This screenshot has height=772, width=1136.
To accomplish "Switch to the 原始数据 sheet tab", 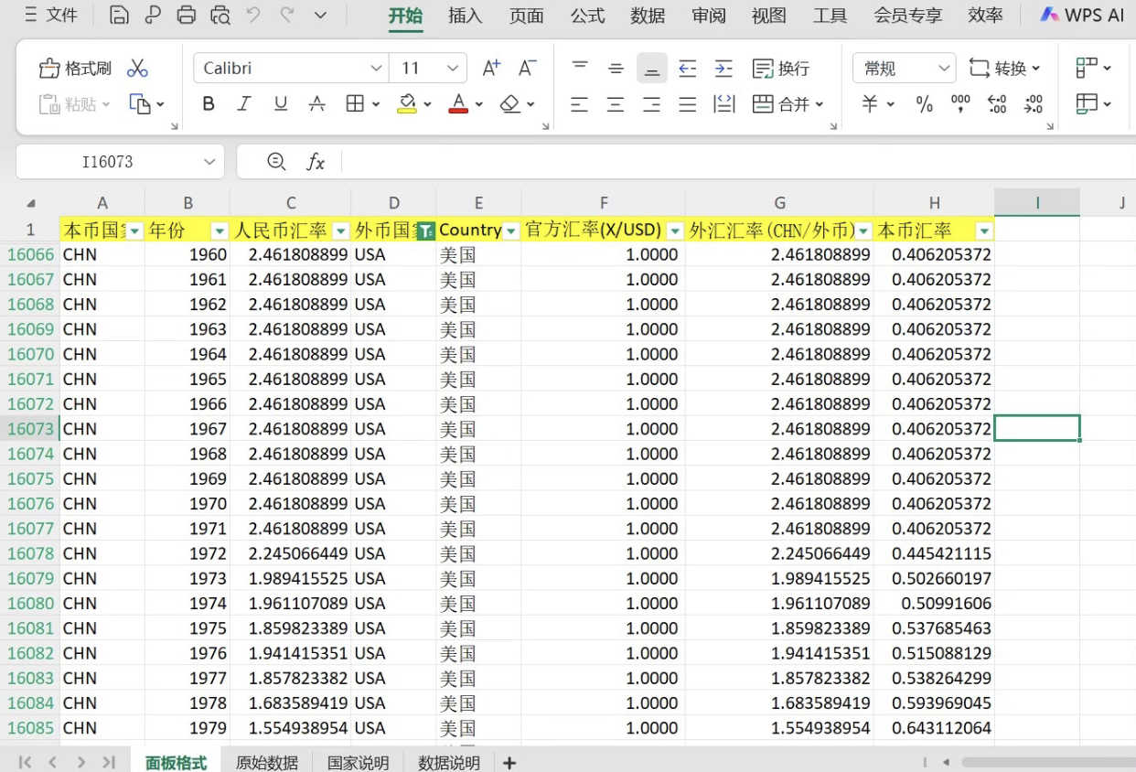I will point(266,762).
